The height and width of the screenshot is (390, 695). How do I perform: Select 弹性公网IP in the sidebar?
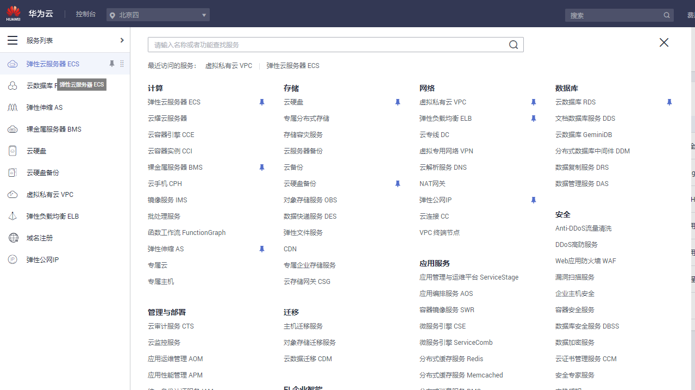(x=42, y=260)
